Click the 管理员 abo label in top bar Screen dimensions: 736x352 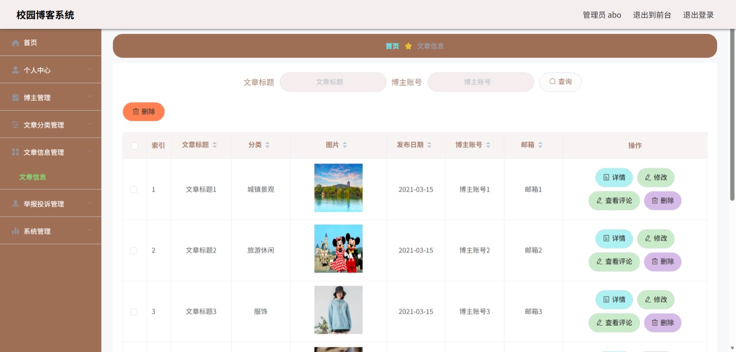(602, 15)
